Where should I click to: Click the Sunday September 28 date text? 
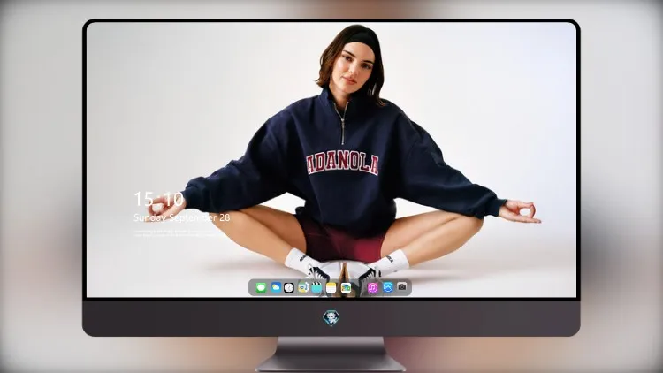182,217
